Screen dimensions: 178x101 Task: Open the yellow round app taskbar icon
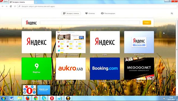(x=68, y=98)
